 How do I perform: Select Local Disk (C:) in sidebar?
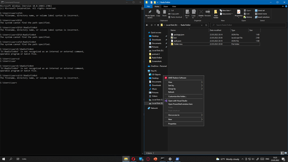click(156, 100)
